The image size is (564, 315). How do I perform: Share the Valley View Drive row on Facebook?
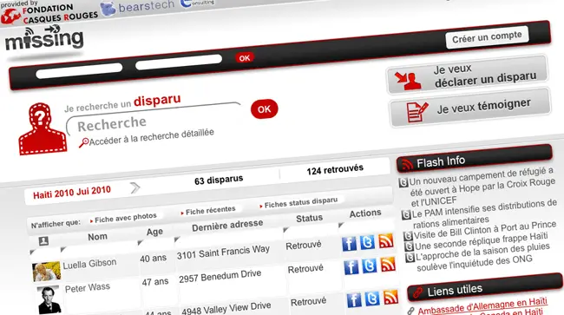click(354, 300)
